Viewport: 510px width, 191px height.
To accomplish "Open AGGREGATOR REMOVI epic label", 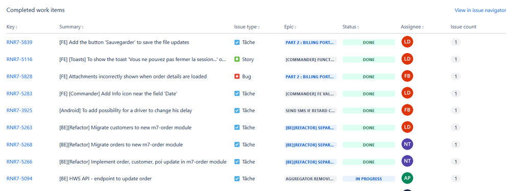I will tap(310, 179).
